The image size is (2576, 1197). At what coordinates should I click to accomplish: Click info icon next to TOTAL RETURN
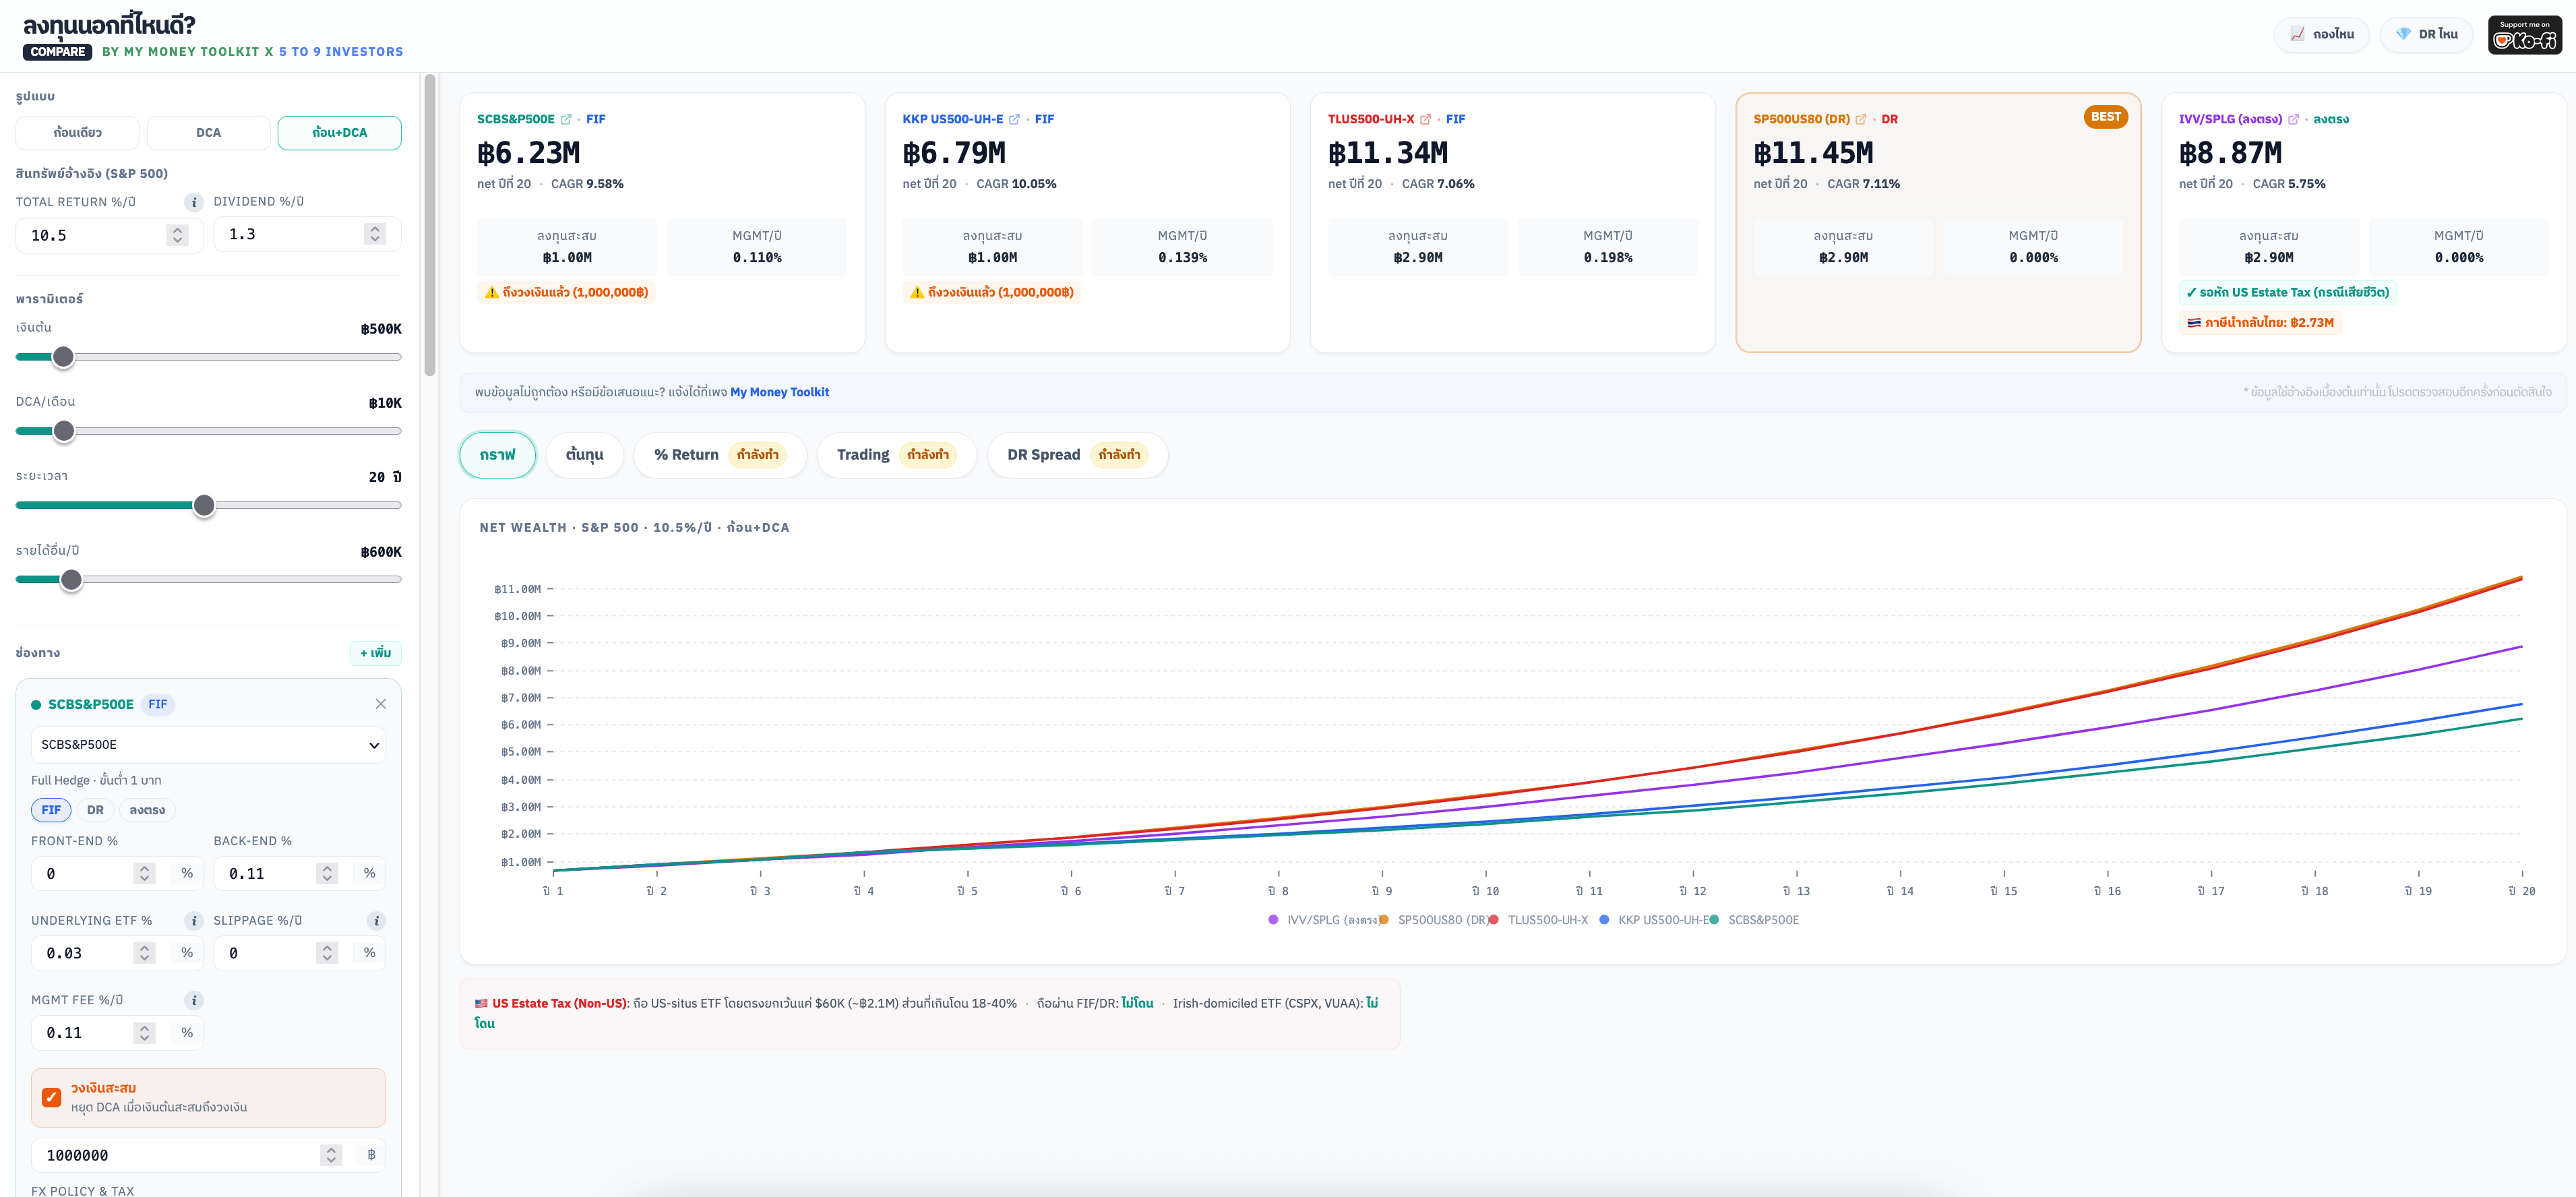coord(194,202)
